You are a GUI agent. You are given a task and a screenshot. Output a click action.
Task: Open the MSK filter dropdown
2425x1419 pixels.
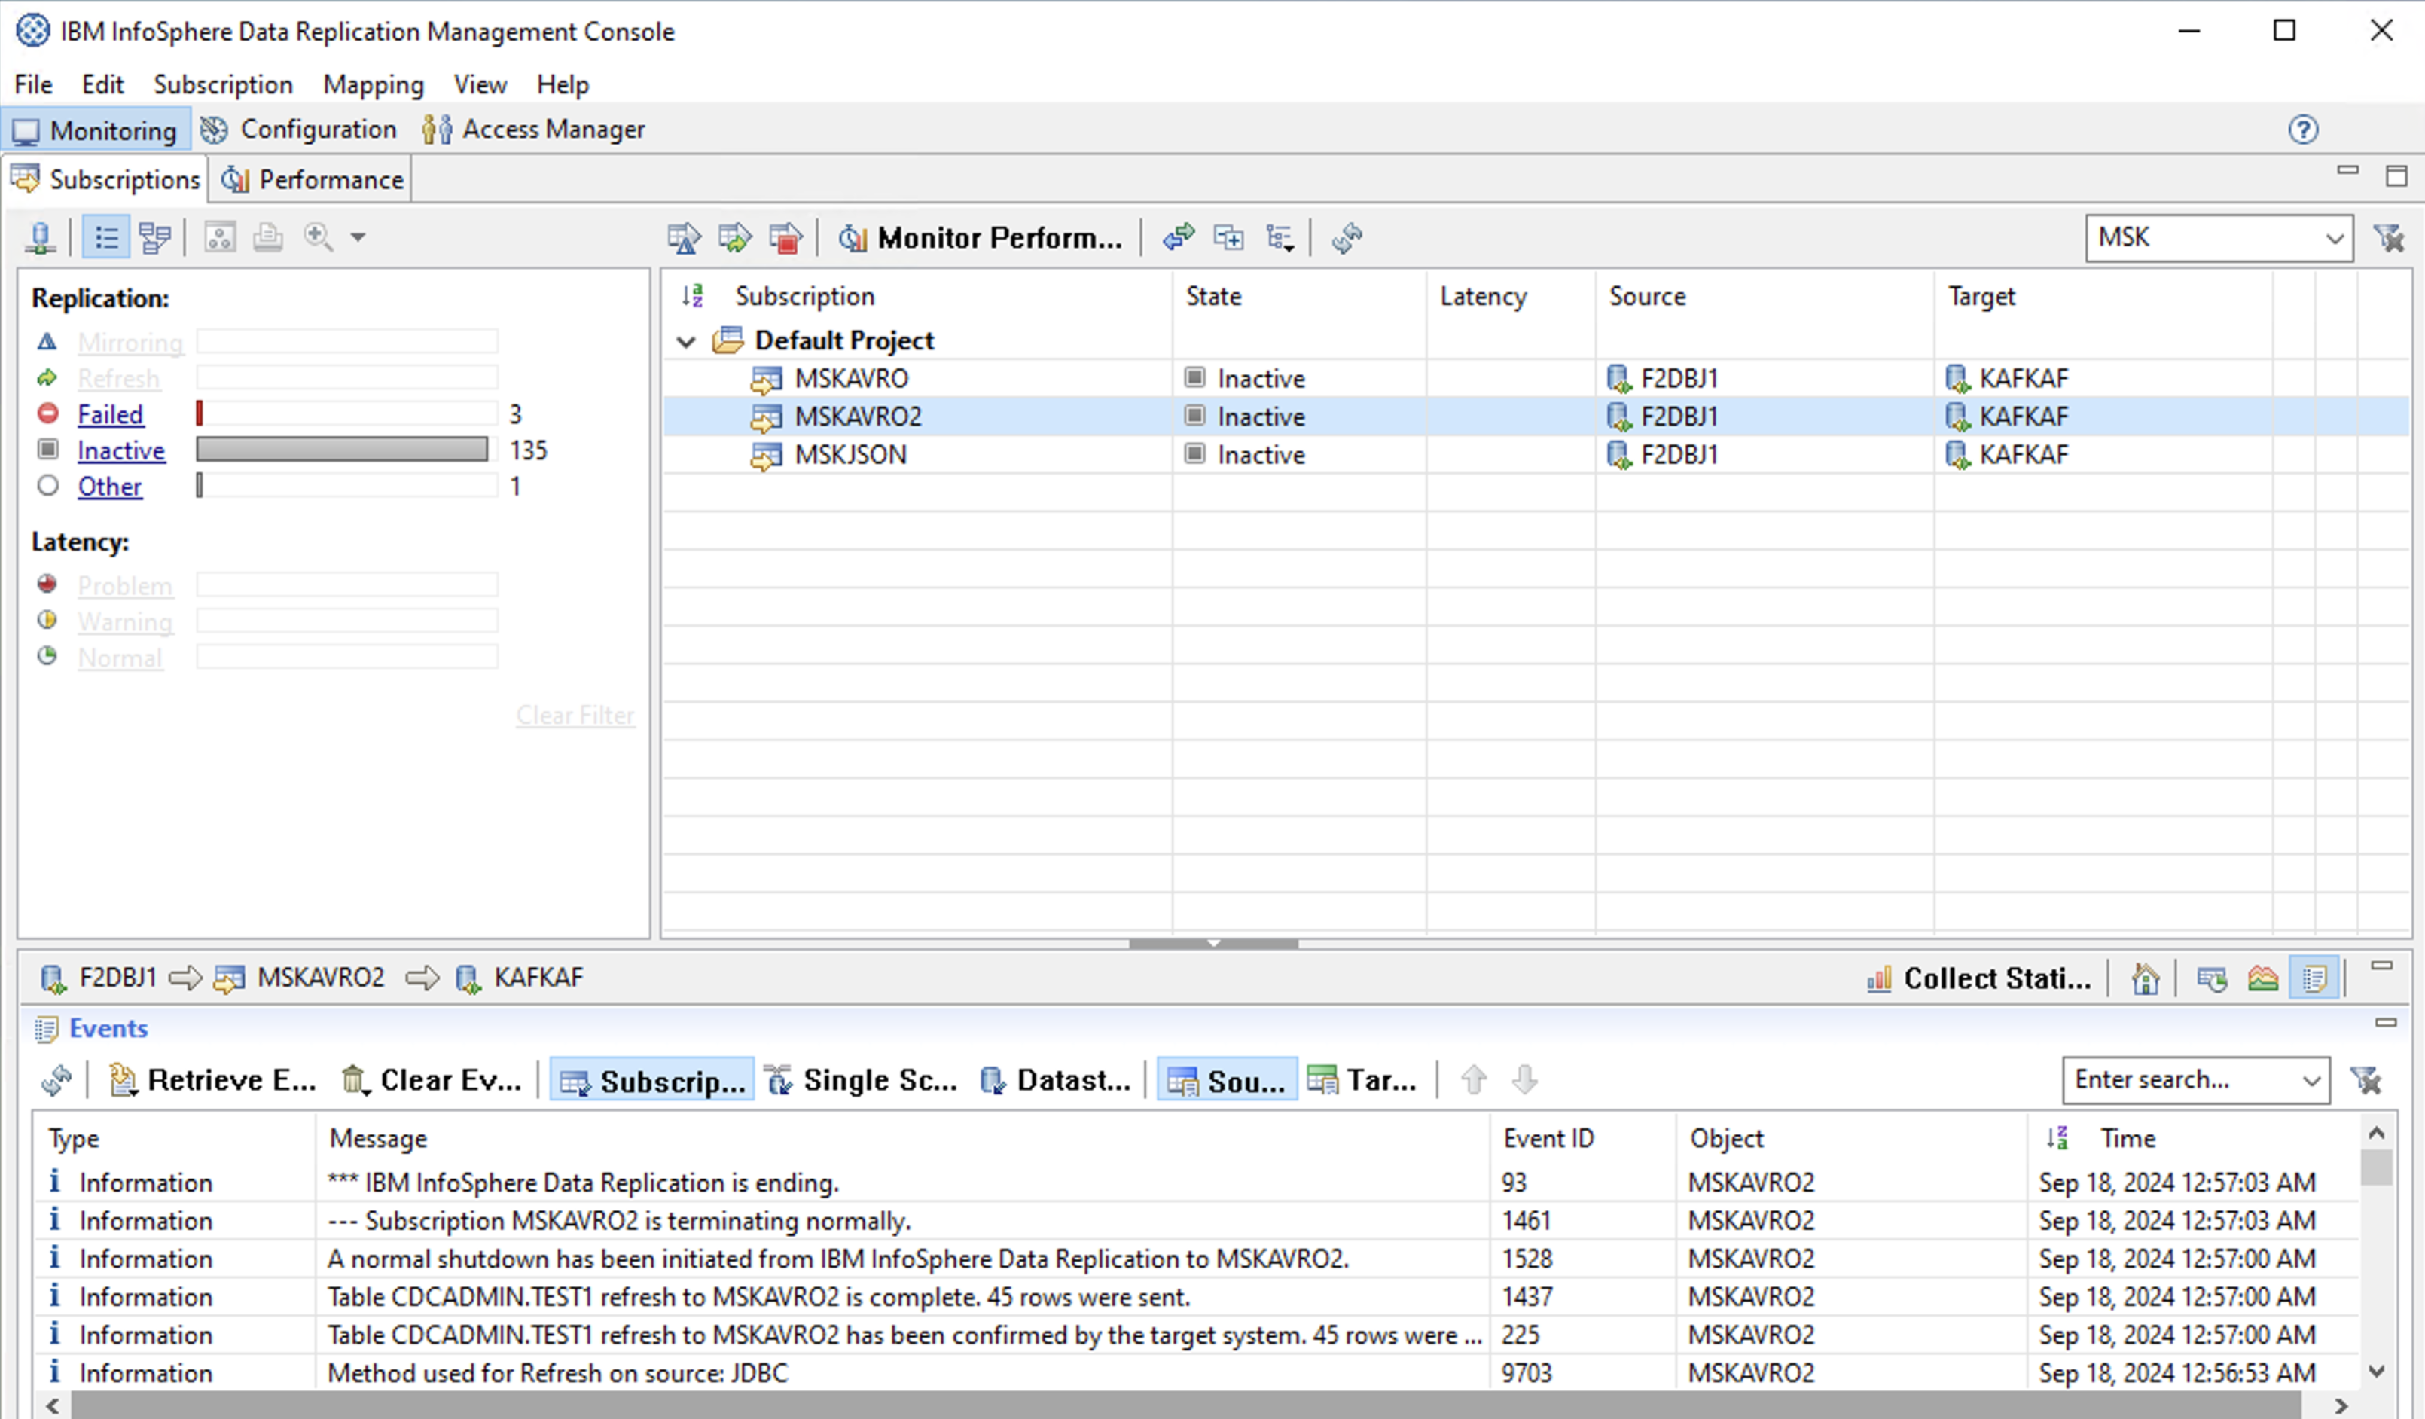pos(2334,239)
